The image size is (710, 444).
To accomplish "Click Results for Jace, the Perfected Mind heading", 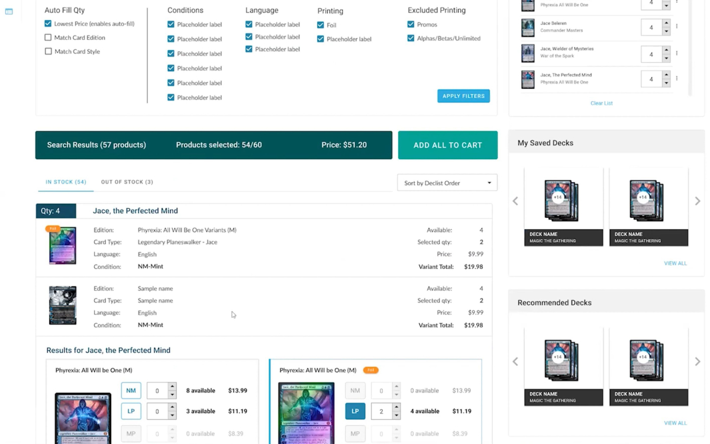I will pyautogui.click(x=108, y=350).
